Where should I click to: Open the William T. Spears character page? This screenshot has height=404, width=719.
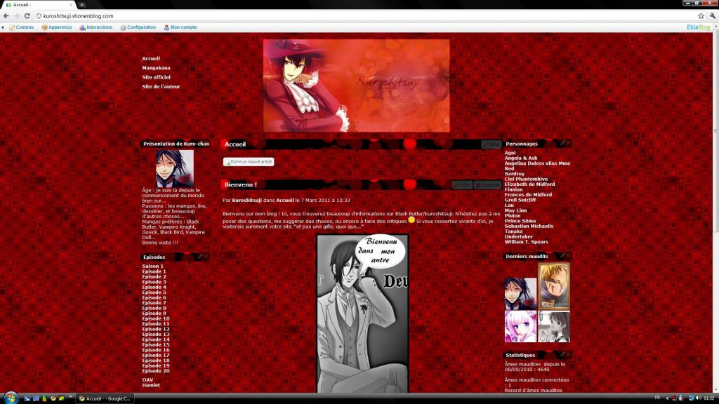(527, 242)
